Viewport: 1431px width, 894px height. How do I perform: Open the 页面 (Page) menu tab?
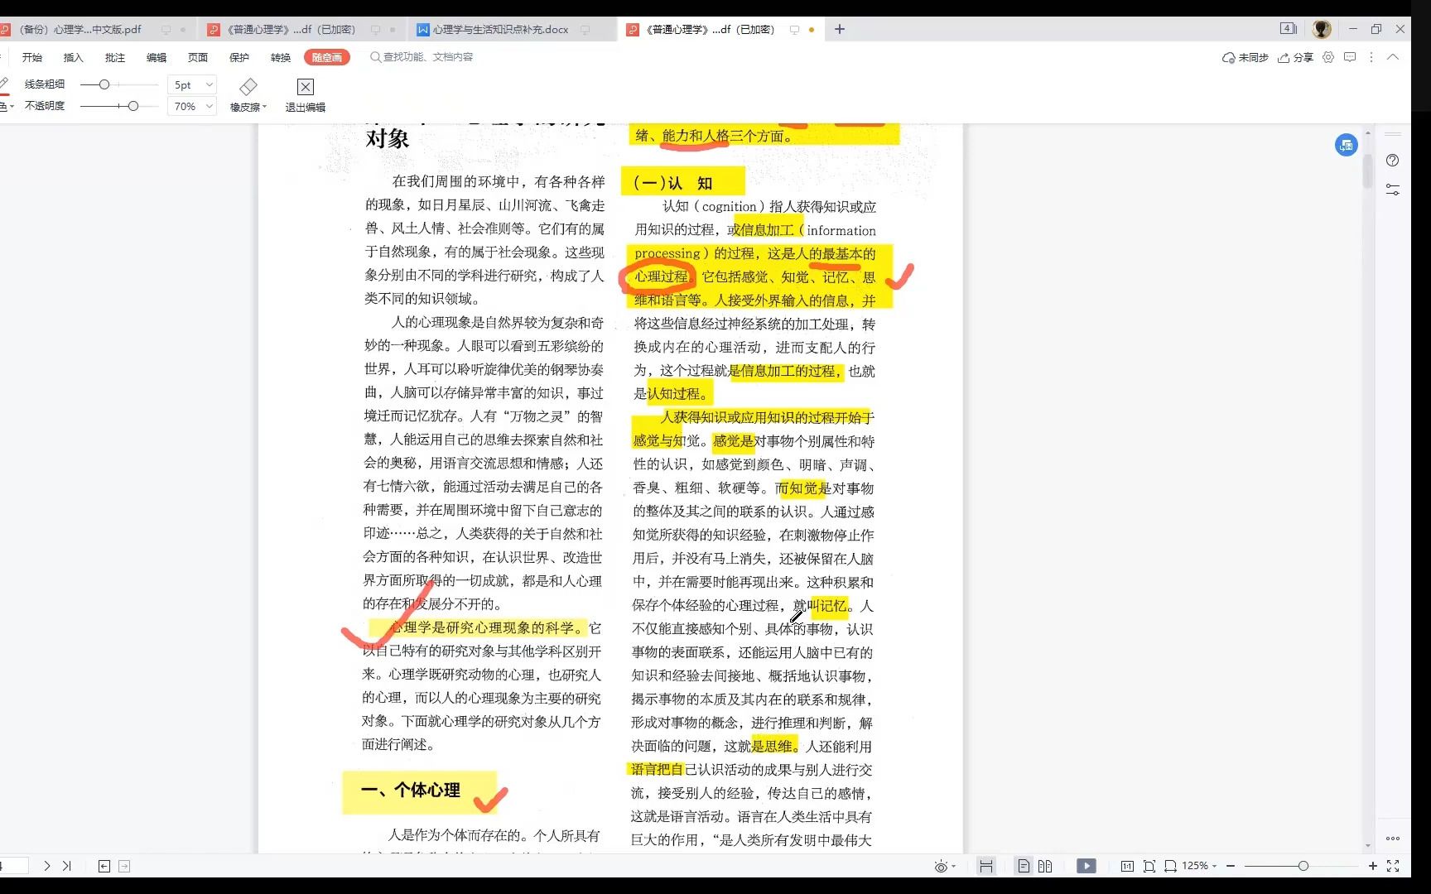coord(198,57)
